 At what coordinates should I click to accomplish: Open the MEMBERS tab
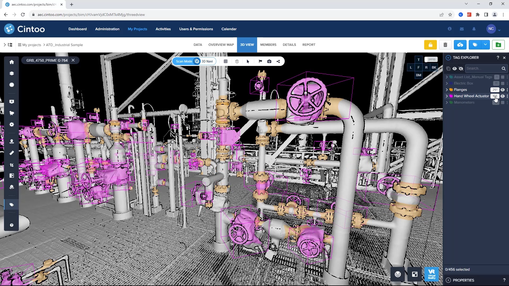click(268, 45)
